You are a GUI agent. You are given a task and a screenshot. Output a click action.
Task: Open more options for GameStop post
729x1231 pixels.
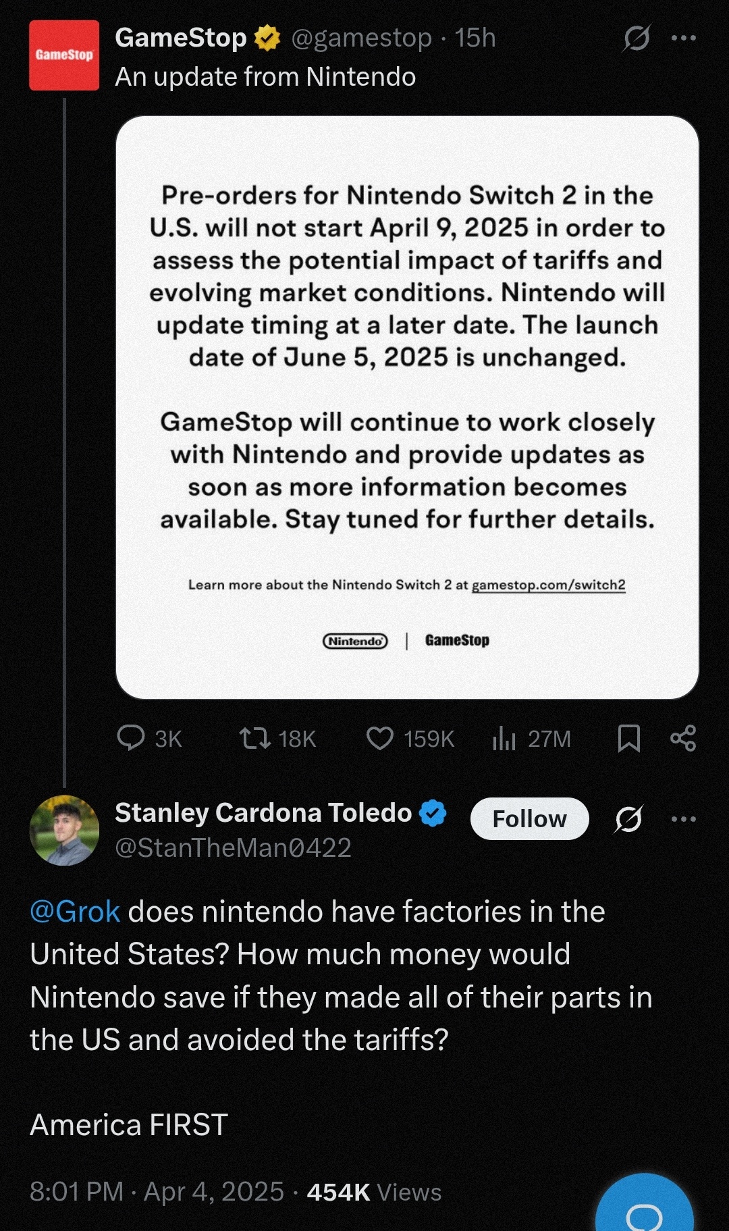pos(684,38)
